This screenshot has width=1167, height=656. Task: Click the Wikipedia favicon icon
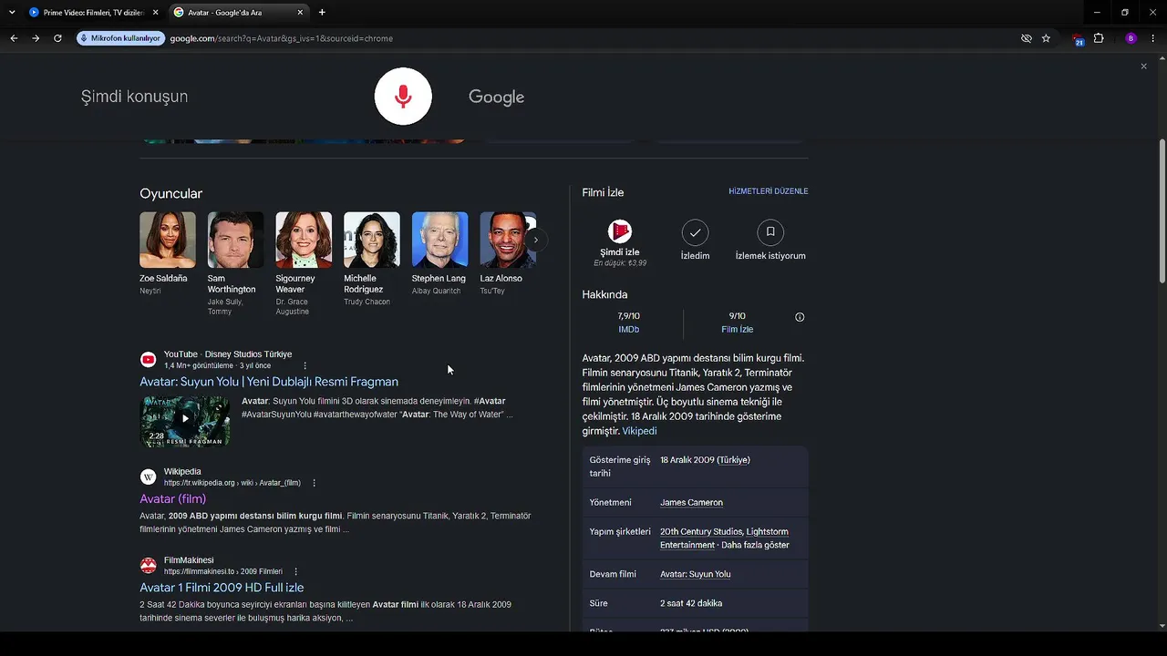148,477
